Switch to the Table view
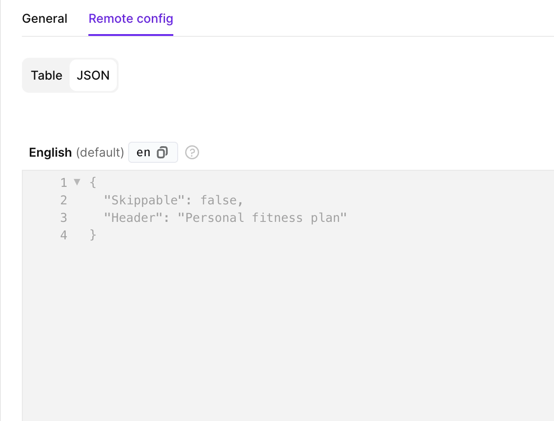Viewport: 554px width, 421px height. tap(46, 75)
